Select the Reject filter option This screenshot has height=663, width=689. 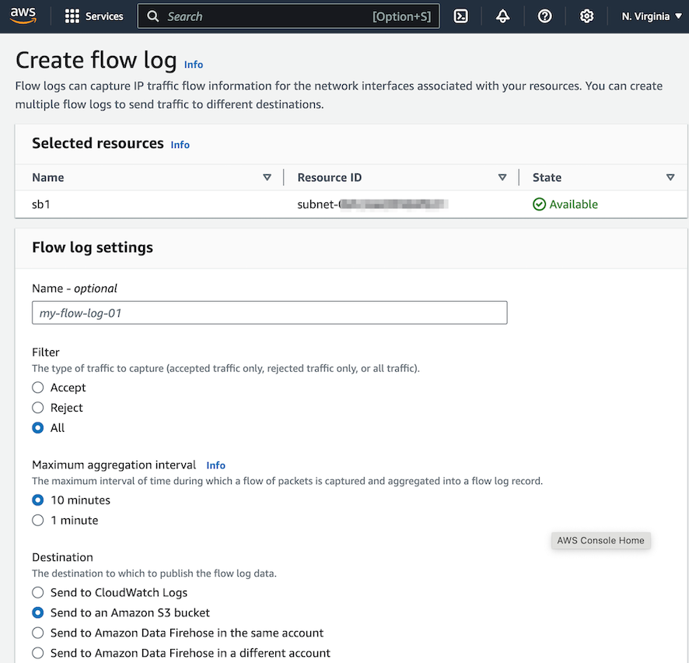(37, 408)
